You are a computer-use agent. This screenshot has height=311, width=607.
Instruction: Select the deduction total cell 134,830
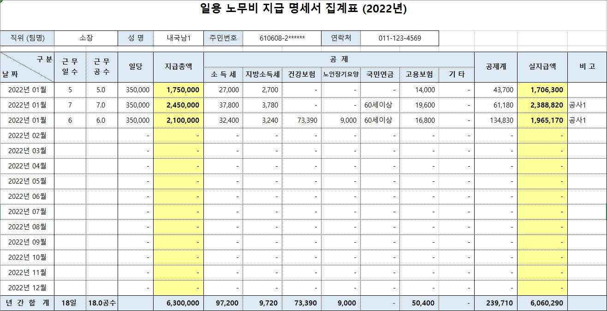pos(496,120)
